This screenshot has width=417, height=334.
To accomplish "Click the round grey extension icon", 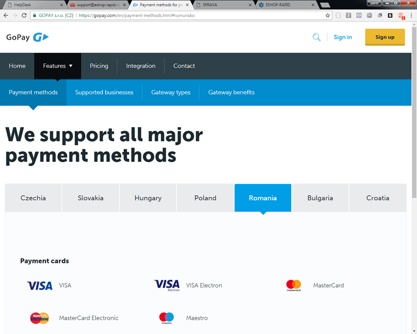I will coord(338,16).
